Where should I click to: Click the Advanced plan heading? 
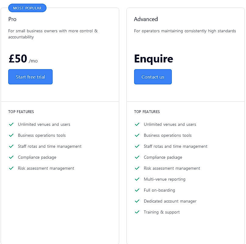point(146,19)
